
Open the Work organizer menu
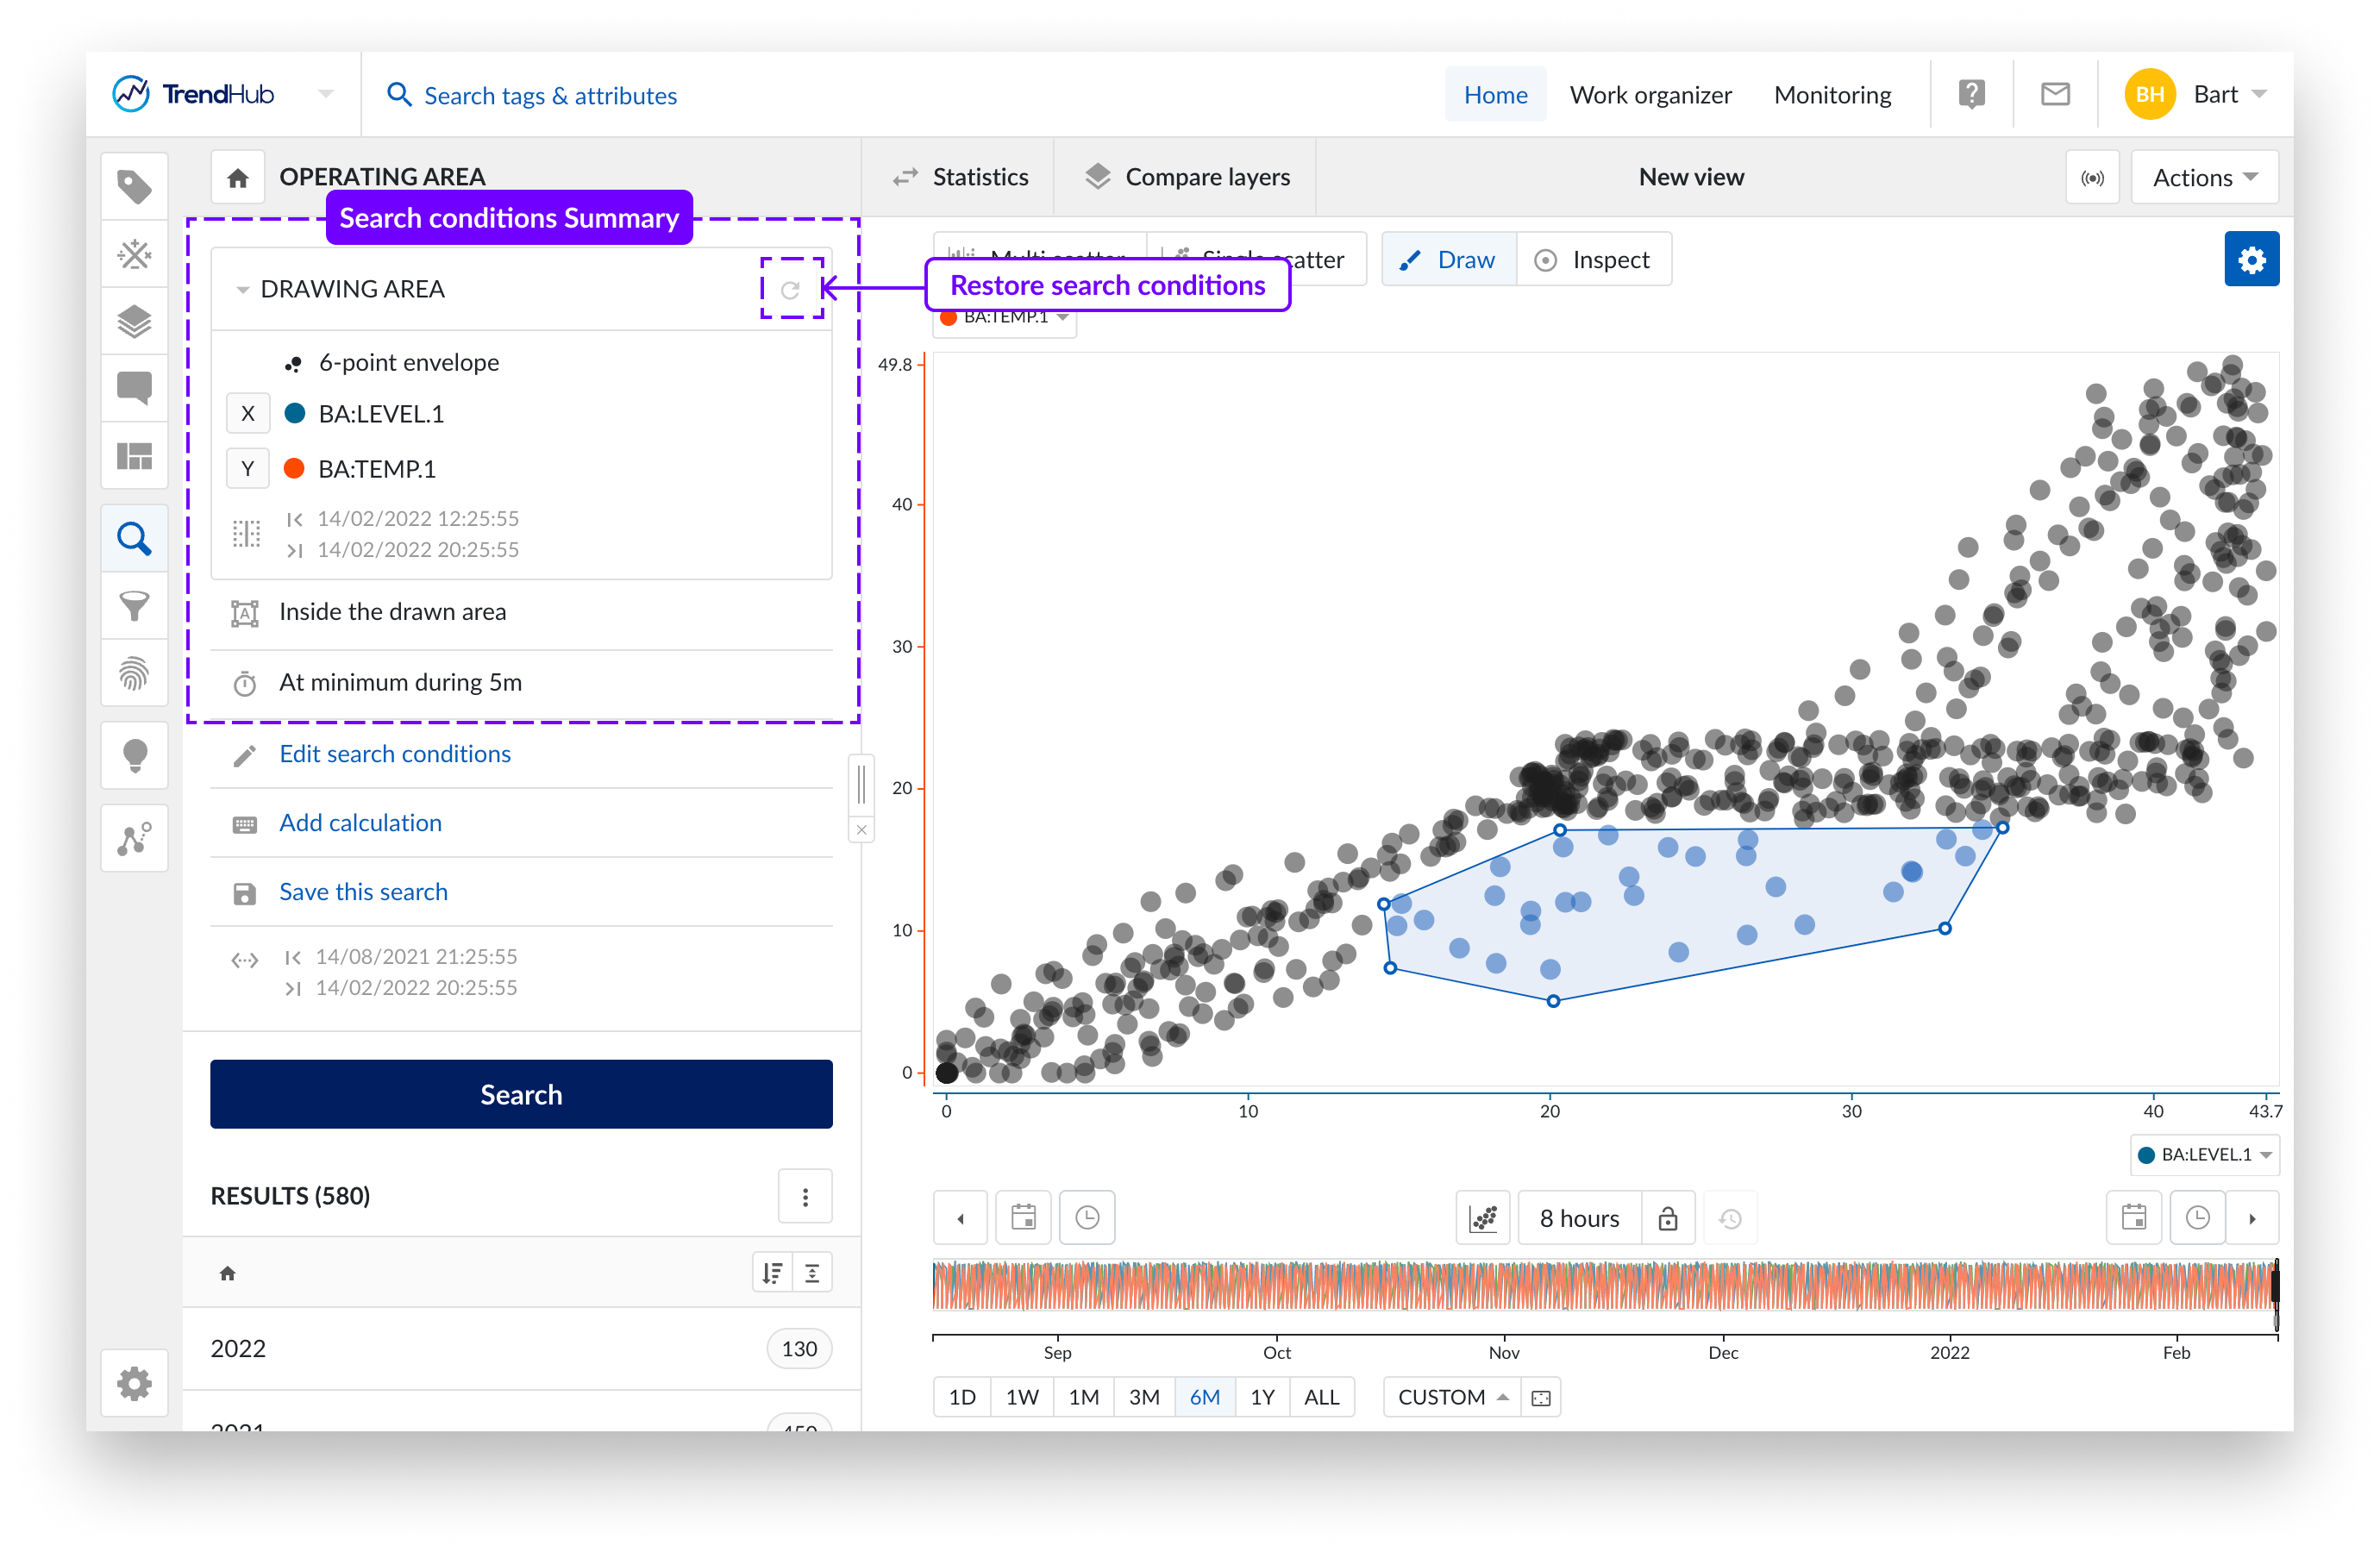pos(1650,95)
